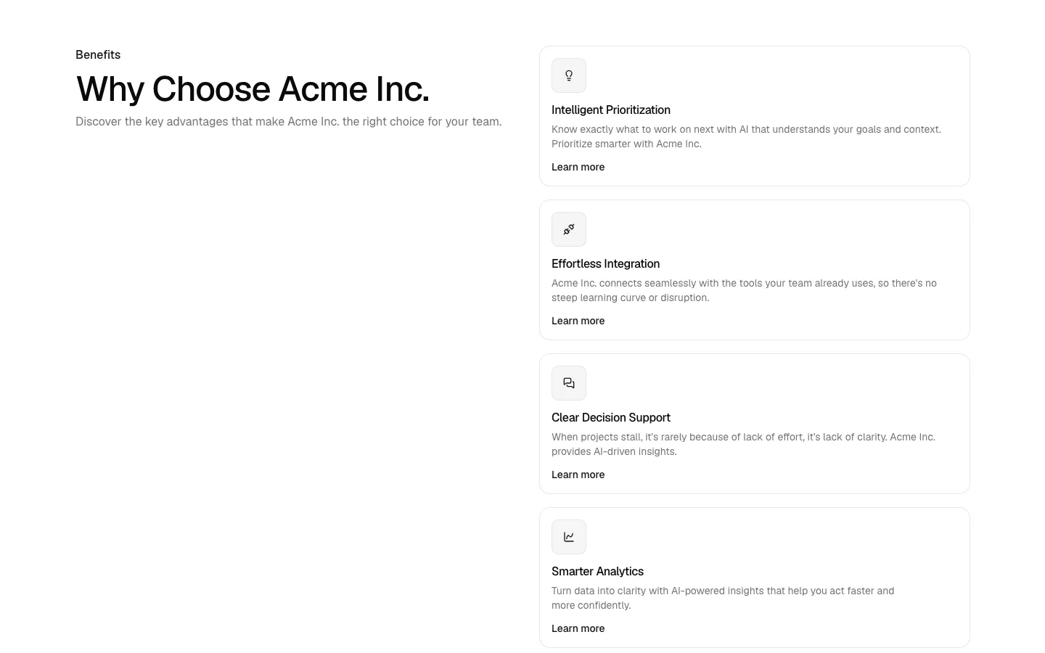This screenshot has height=653, width=1045.
Task: Click the Turn data into clarity description
Action: (723, 598)
